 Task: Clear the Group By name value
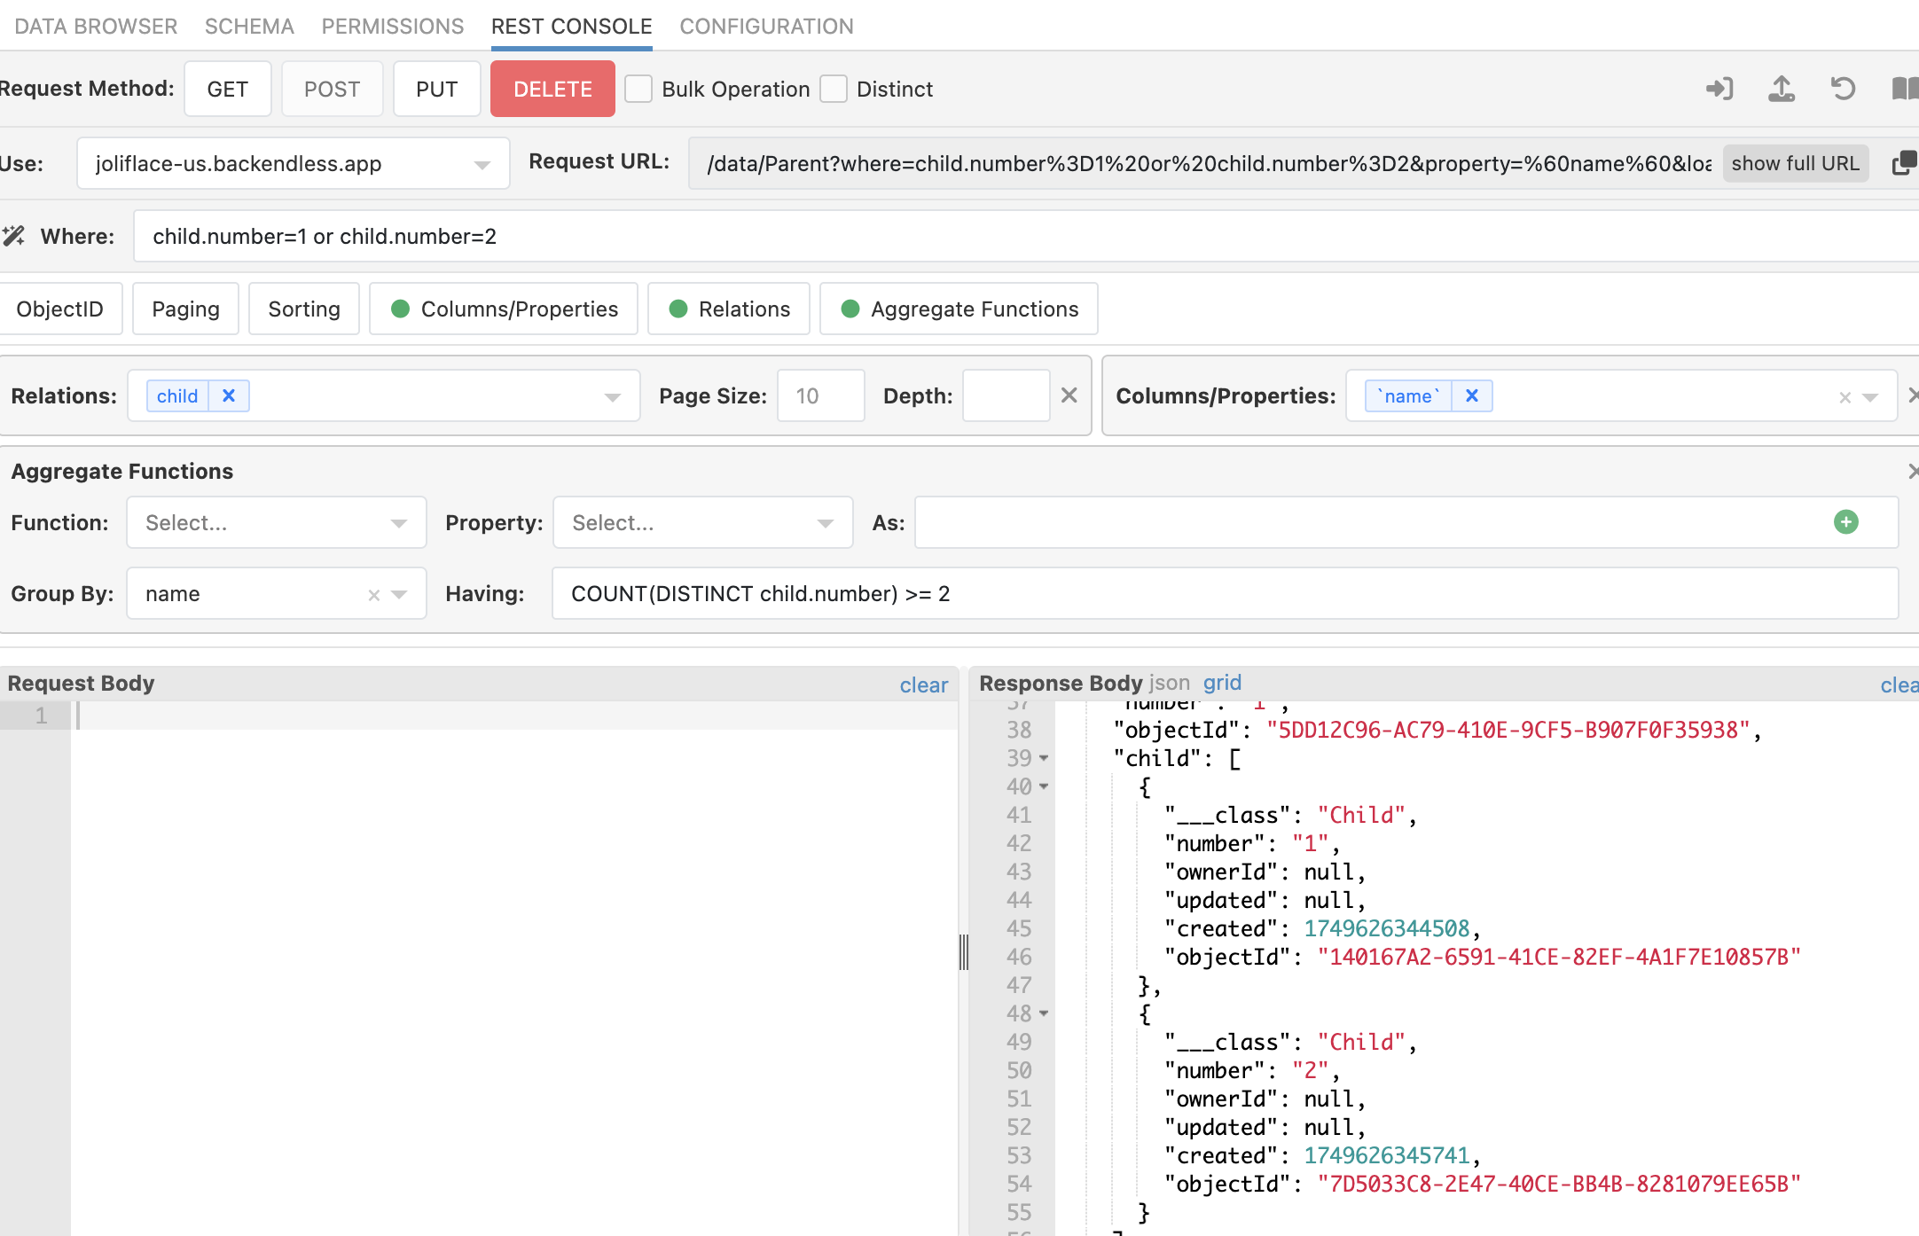[374, 595]
